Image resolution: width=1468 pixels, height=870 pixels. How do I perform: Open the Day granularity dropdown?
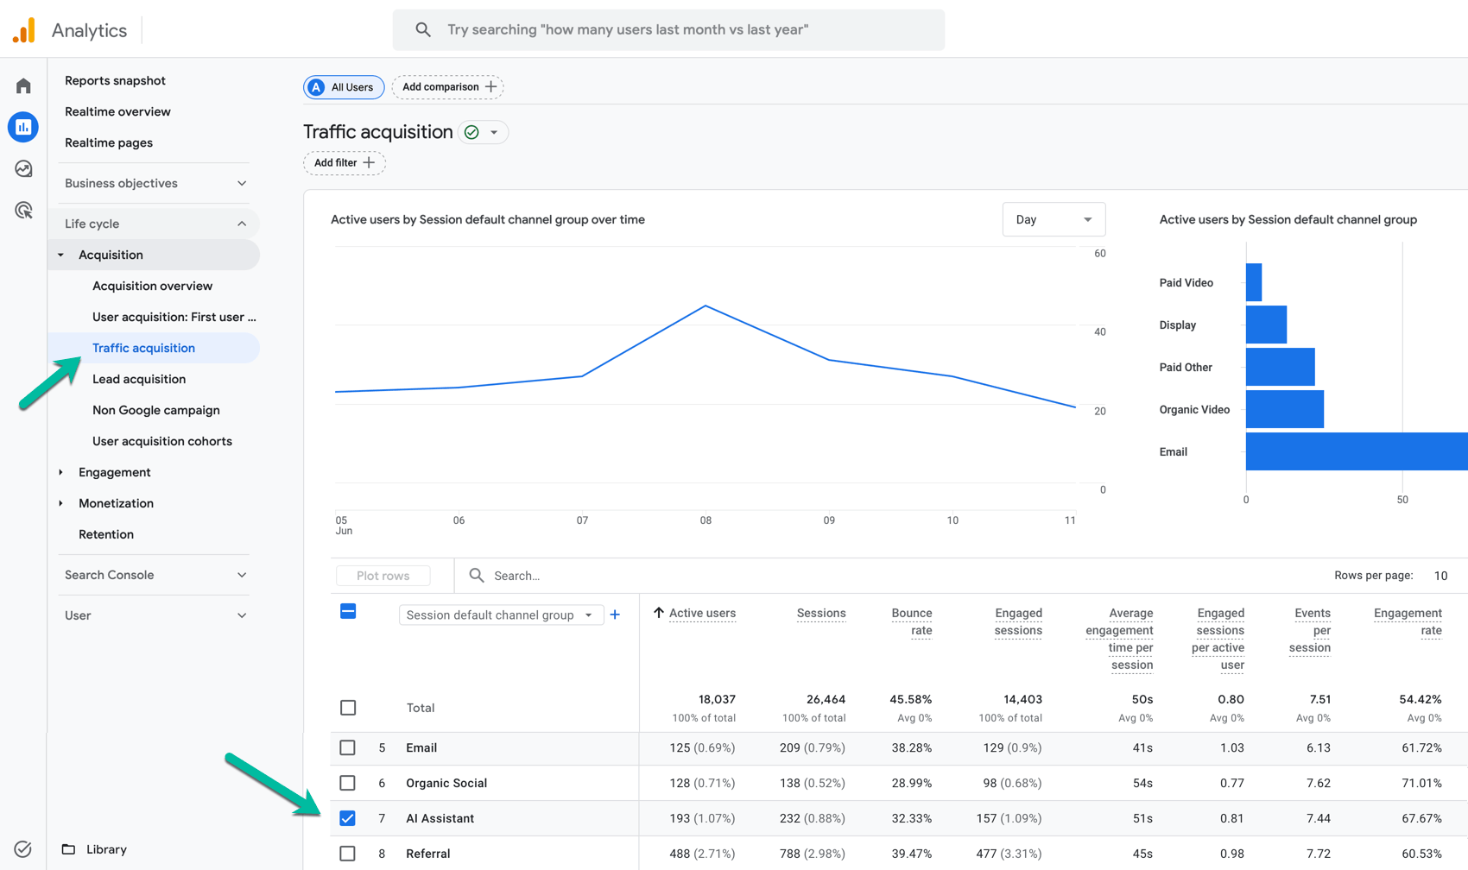point(1054,219)
